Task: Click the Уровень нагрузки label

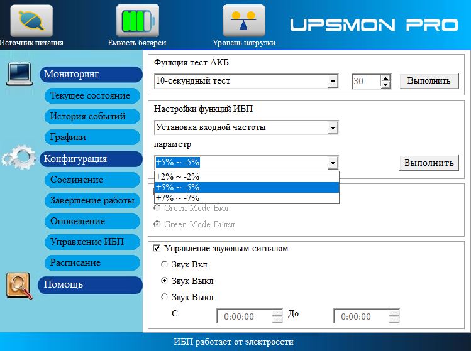Action: pyautogui.click(x=244, y=43)
